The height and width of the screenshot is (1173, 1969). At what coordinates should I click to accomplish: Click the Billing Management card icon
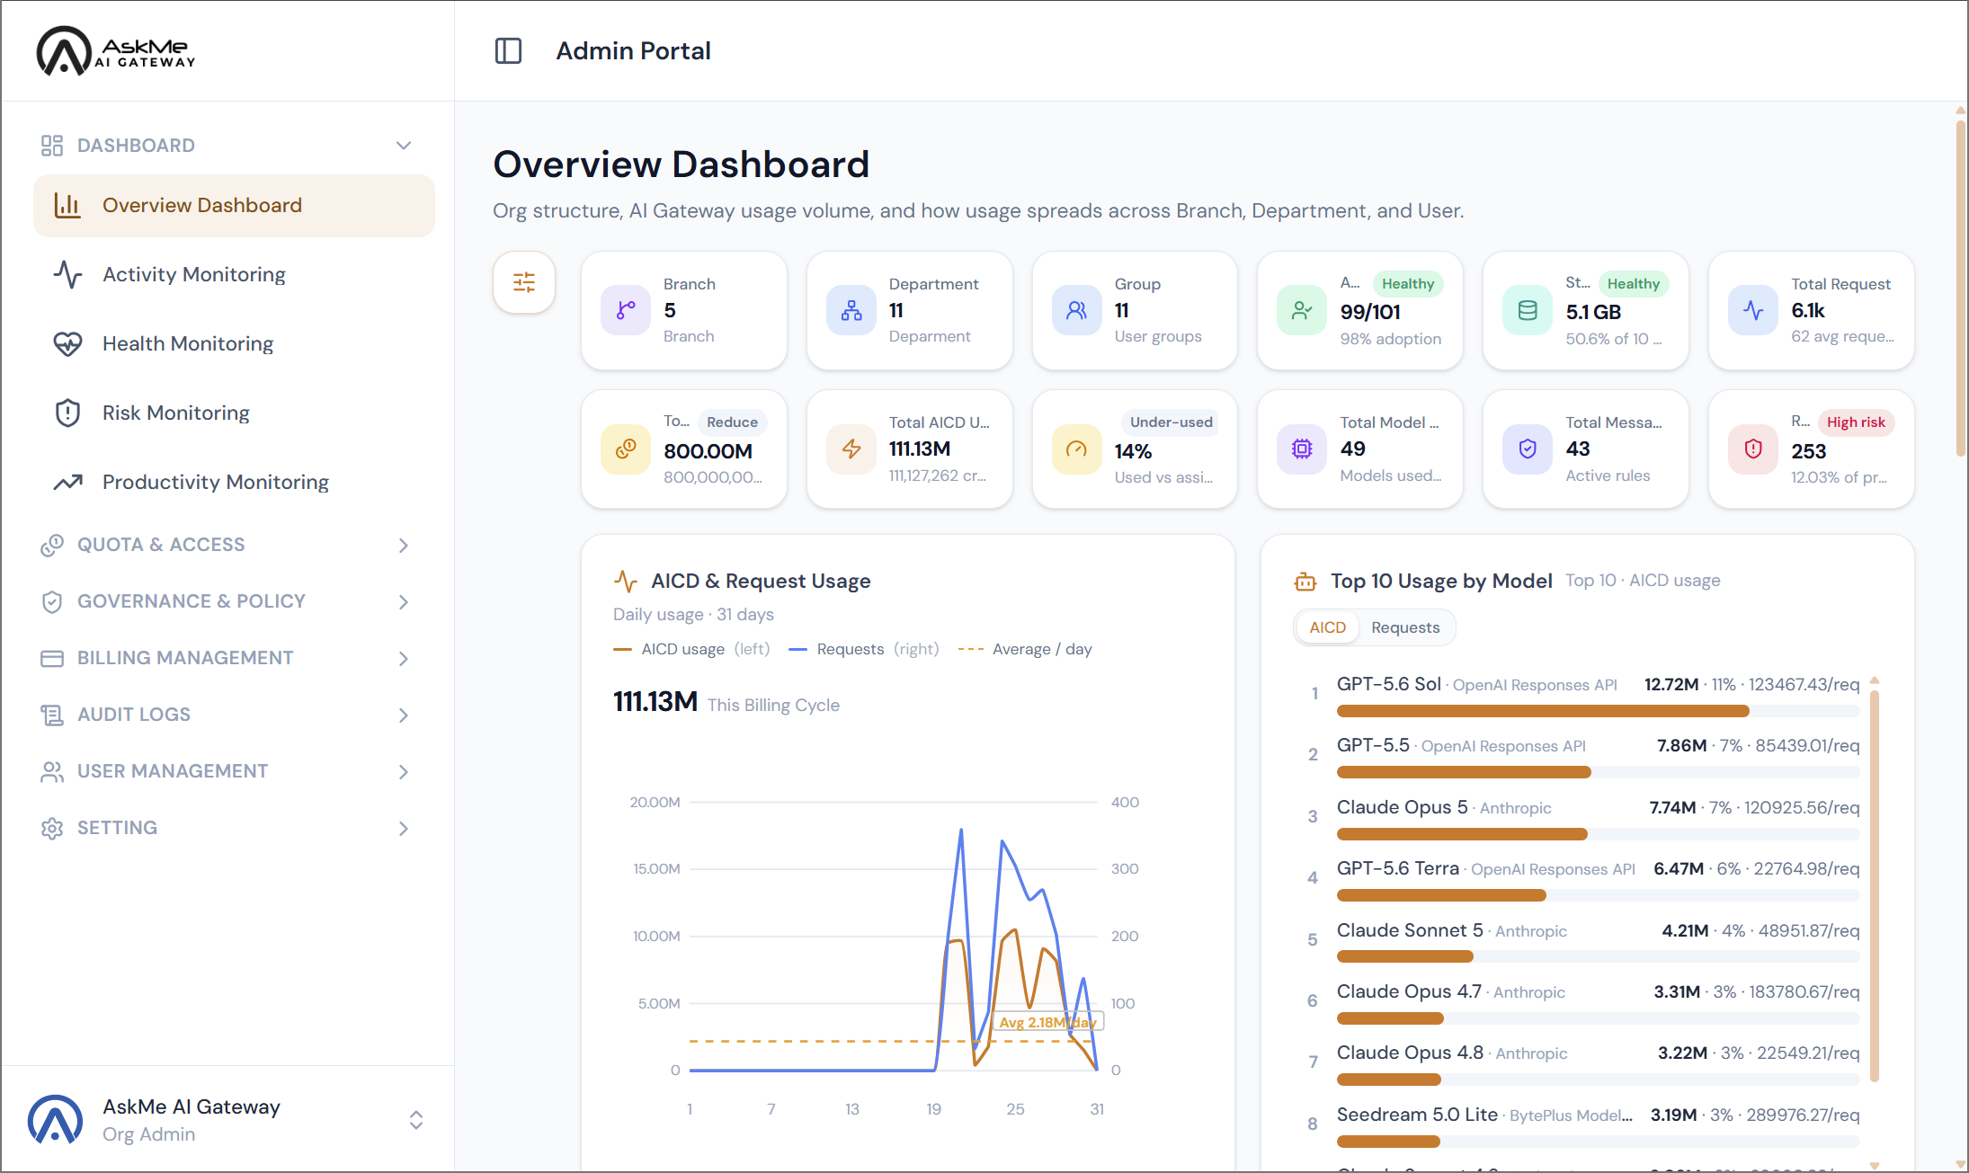(52, 658)
